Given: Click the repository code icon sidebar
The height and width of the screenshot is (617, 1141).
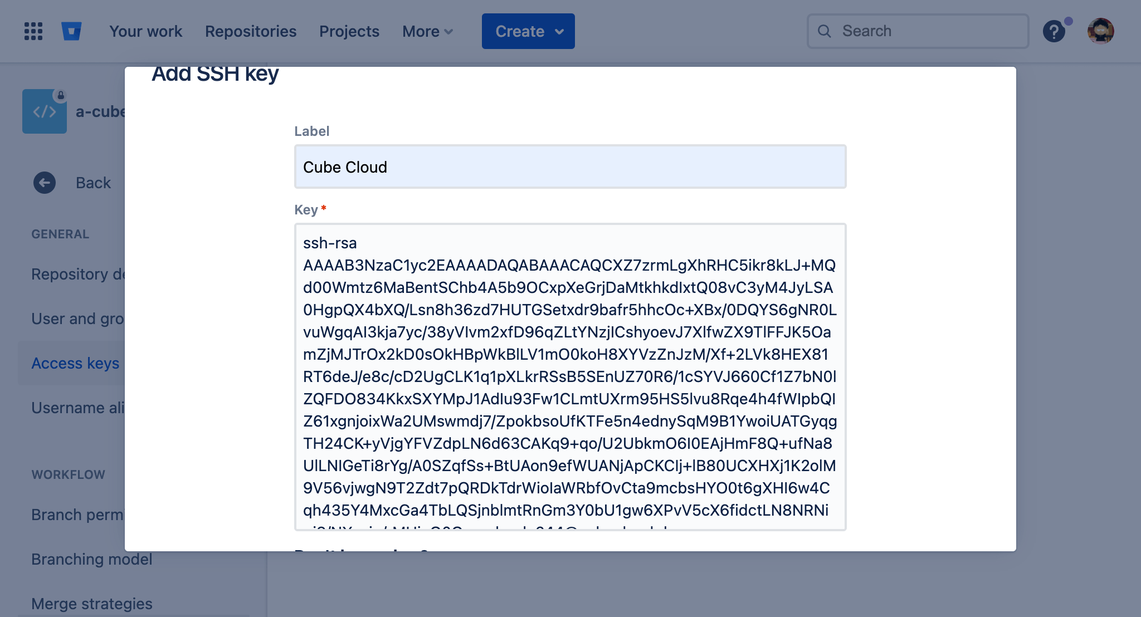Looking at the screenshot, I should [44, 112].
